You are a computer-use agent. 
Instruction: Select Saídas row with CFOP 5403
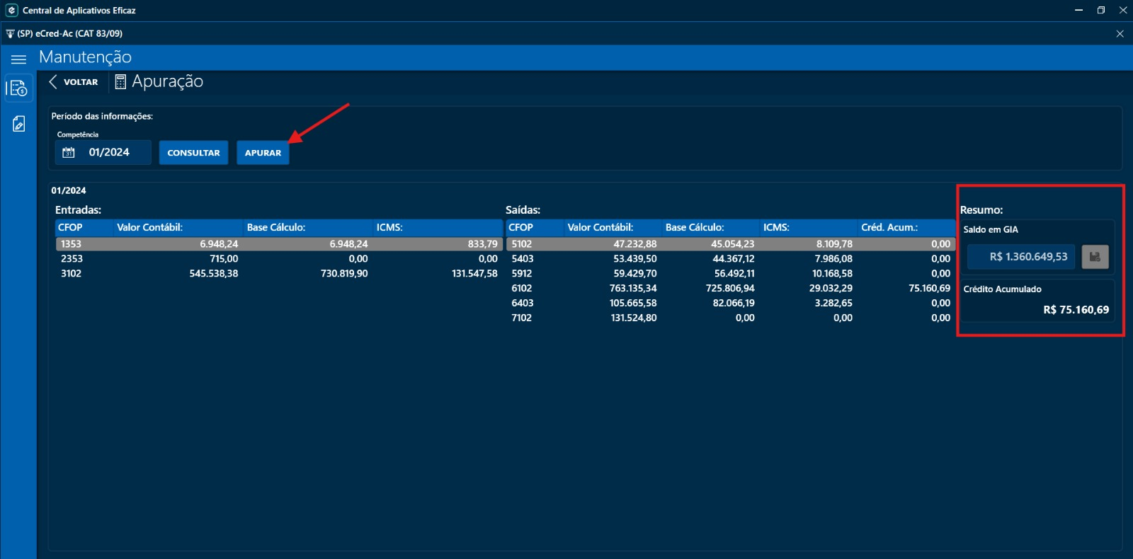pos(729,259)
